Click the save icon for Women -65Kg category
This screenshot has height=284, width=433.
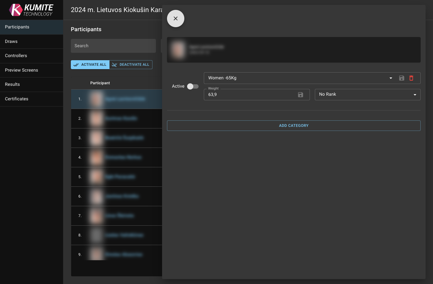click(401, 78)
